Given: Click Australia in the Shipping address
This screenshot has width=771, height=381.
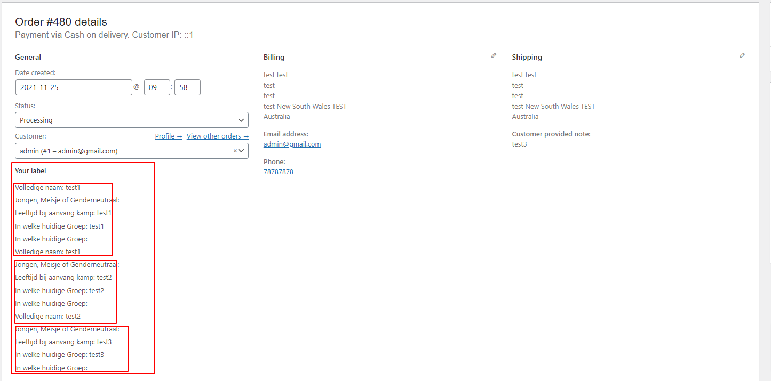Looking at the screenshot, I should [x=525, y=117].
